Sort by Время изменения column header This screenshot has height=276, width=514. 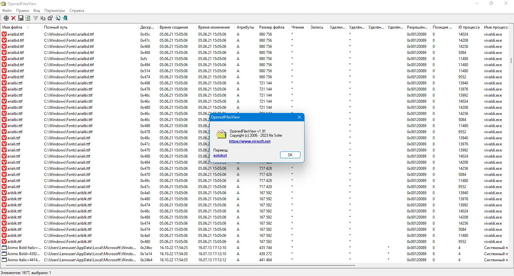(x=215, y=27)
